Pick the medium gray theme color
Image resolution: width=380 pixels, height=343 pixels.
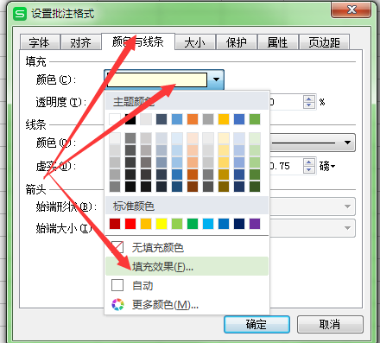[x=208, y=119]
